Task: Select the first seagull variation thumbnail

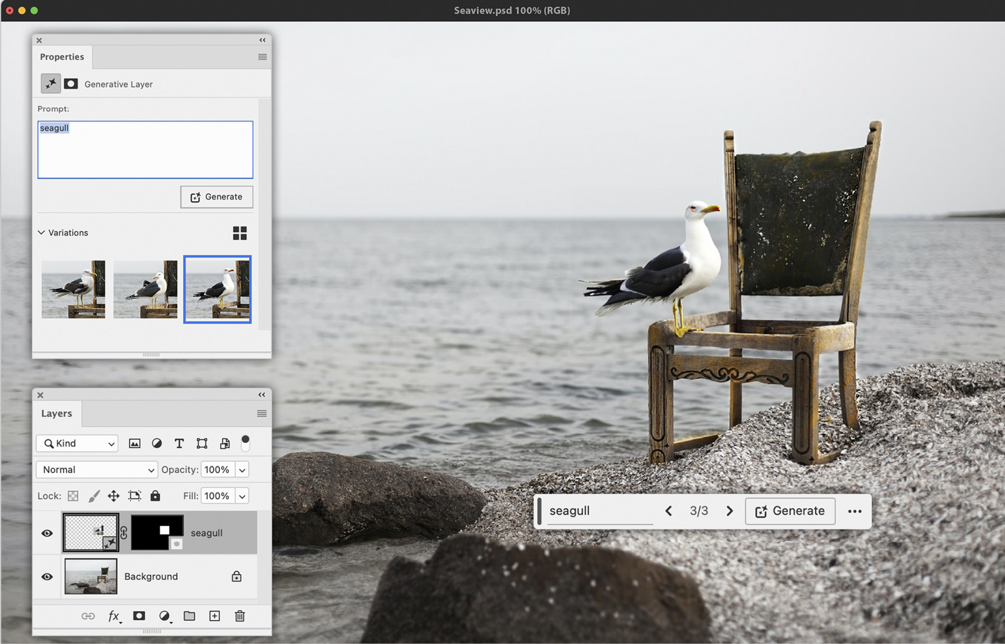Action: pyautogui.click(x=73, y=290)
